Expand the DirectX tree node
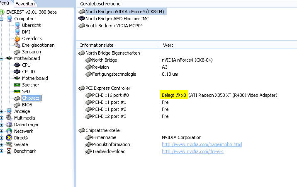 [x=2, y=138]
